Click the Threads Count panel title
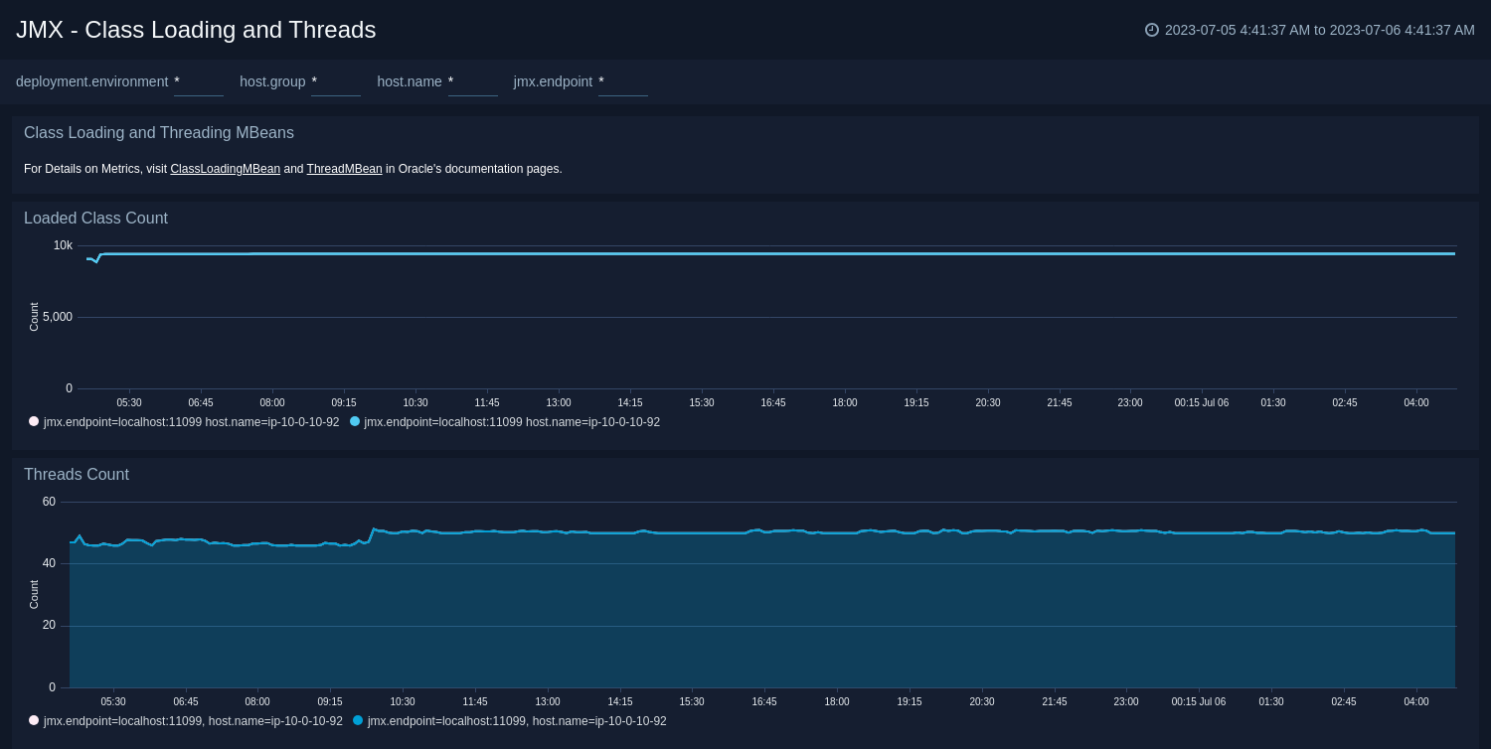Screen dimensions: 1491x749 tap(77, 475)
